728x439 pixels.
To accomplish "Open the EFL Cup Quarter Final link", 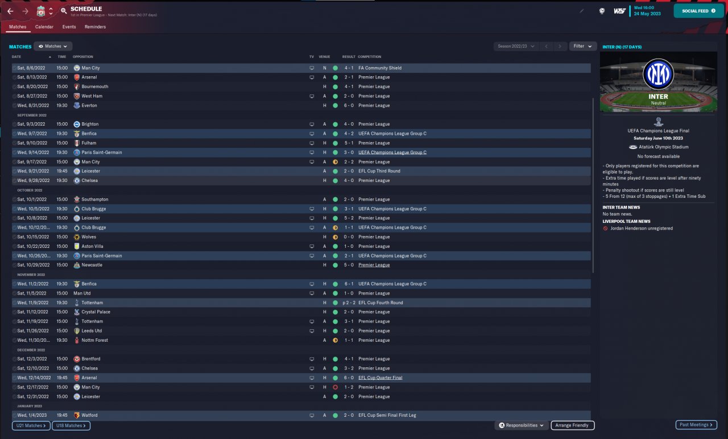I will (380, 378).
